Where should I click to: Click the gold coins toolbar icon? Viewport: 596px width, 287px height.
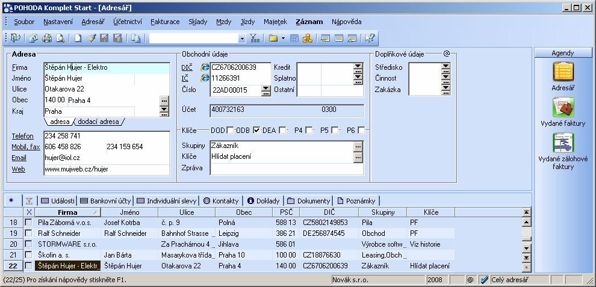307,38
